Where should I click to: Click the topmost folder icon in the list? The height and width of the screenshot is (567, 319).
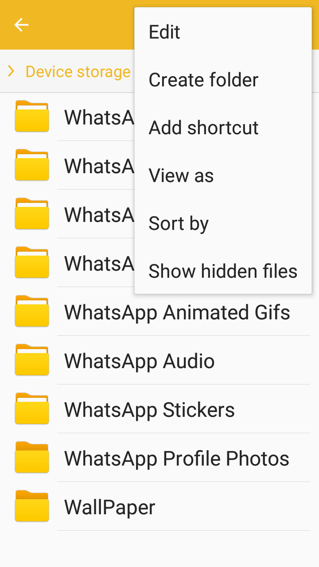pos(32,117)
